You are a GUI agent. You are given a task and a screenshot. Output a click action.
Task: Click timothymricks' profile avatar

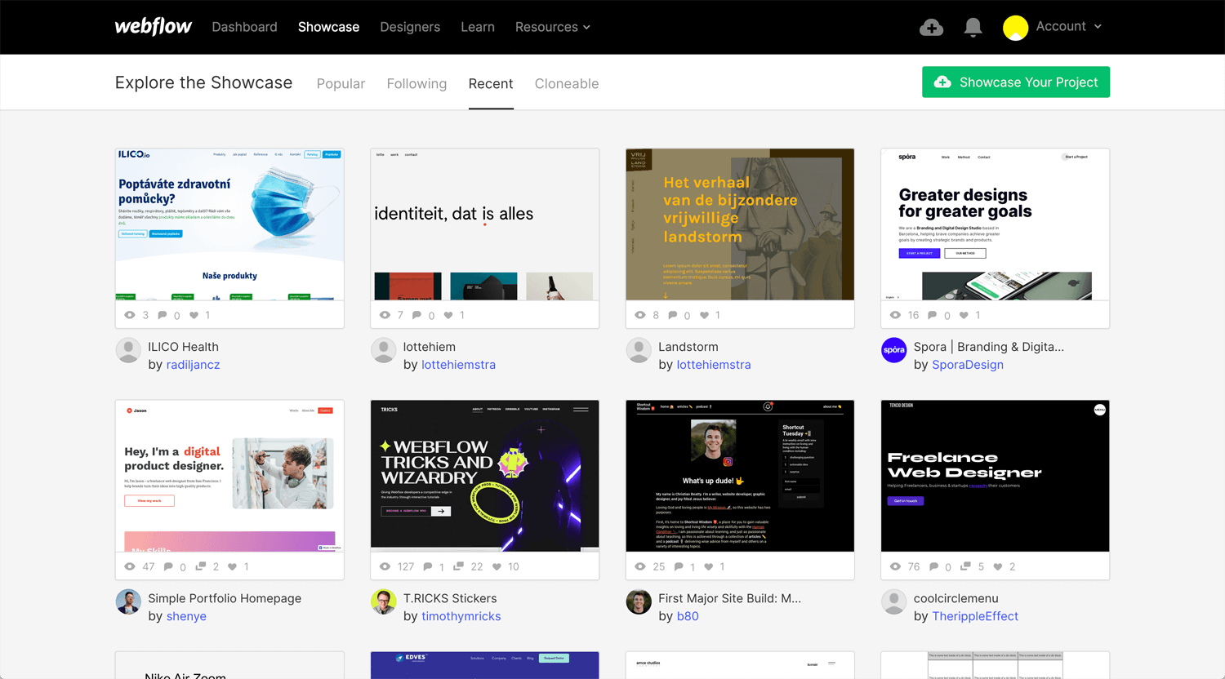coord(384,601)
